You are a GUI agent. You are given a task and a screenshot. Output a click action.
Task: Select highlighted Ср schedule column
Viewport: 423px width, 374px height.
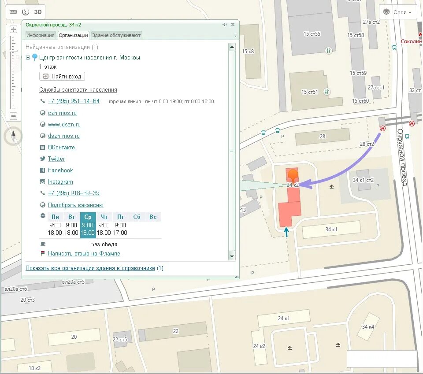click(88, 225)
